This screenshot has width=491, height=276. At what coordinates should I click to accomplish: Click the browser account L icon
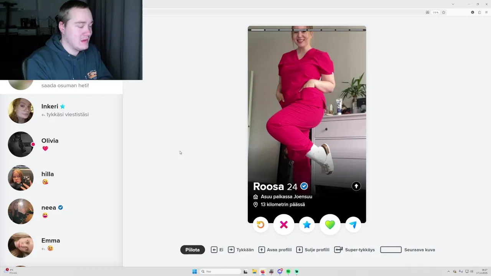point(473,12)
